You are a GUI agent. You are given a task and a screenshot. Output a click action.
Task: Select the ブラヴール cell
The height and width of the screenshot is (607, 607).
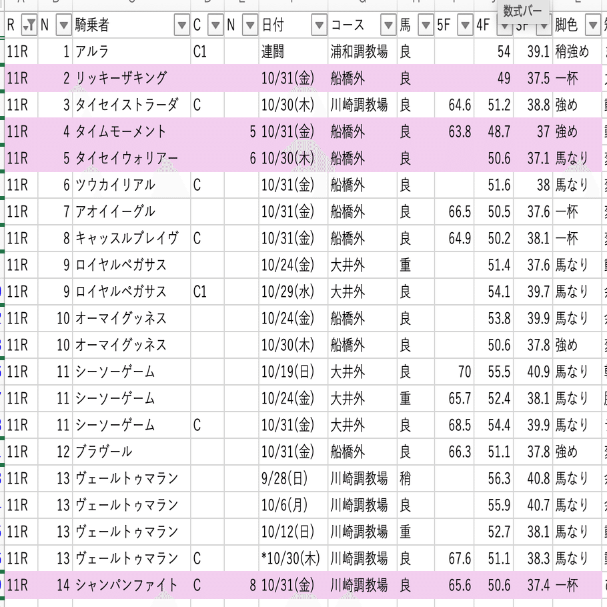coord(131,452)
